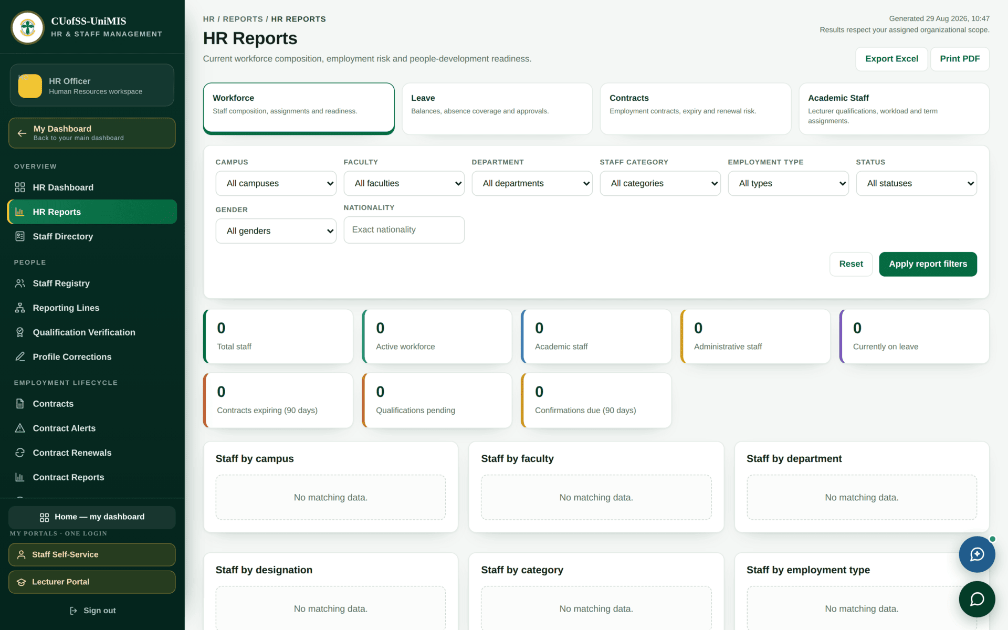Open the Lecturer Portal
The width and height of the screenshot is (1008, 630).
(92, 582)
